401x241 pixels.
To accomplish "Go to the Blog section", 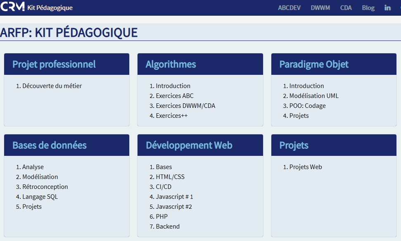I will pos(368,7).
